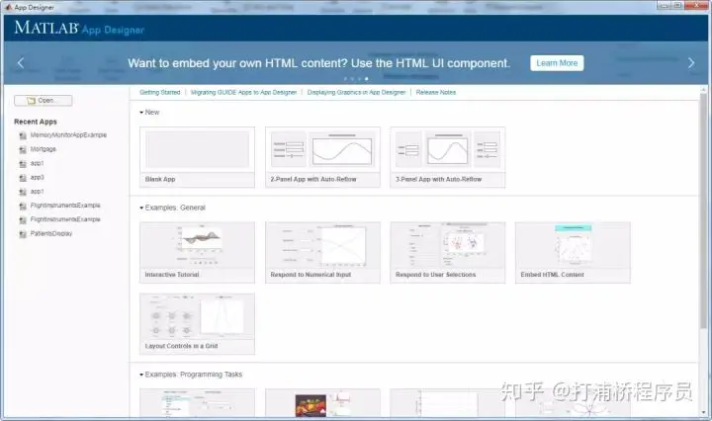Click Learn More in the banner

point(557,63)
